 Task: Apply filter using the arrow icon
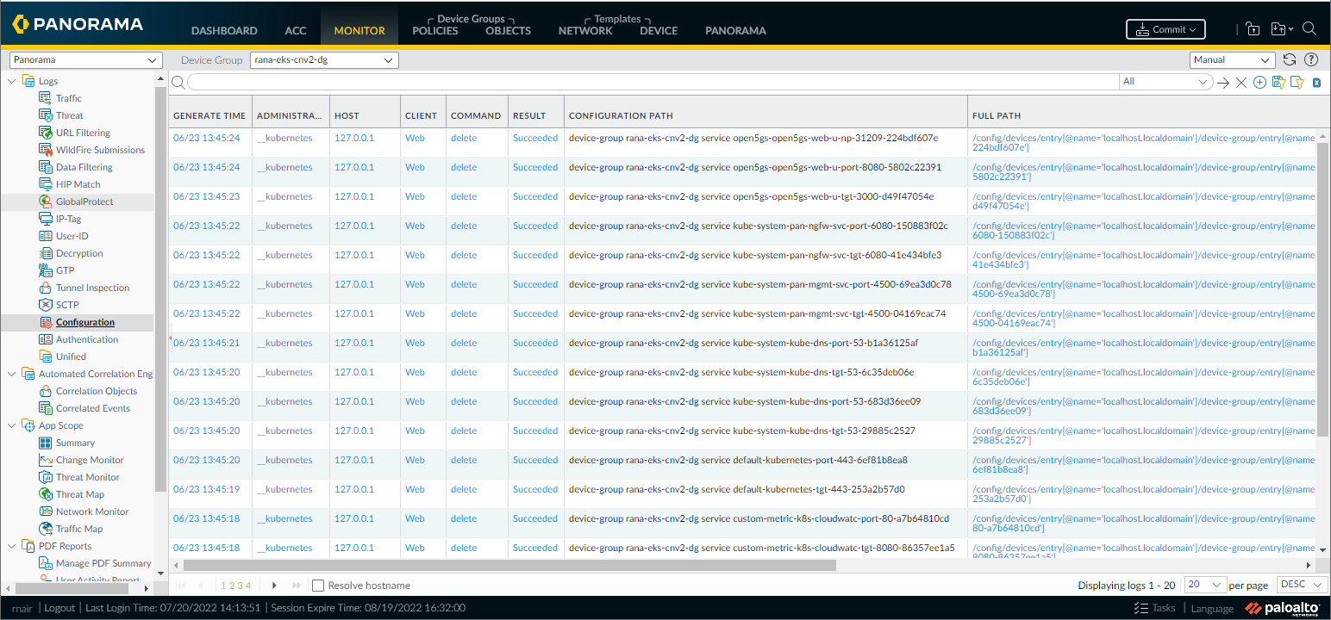[x=1223, y=83]
